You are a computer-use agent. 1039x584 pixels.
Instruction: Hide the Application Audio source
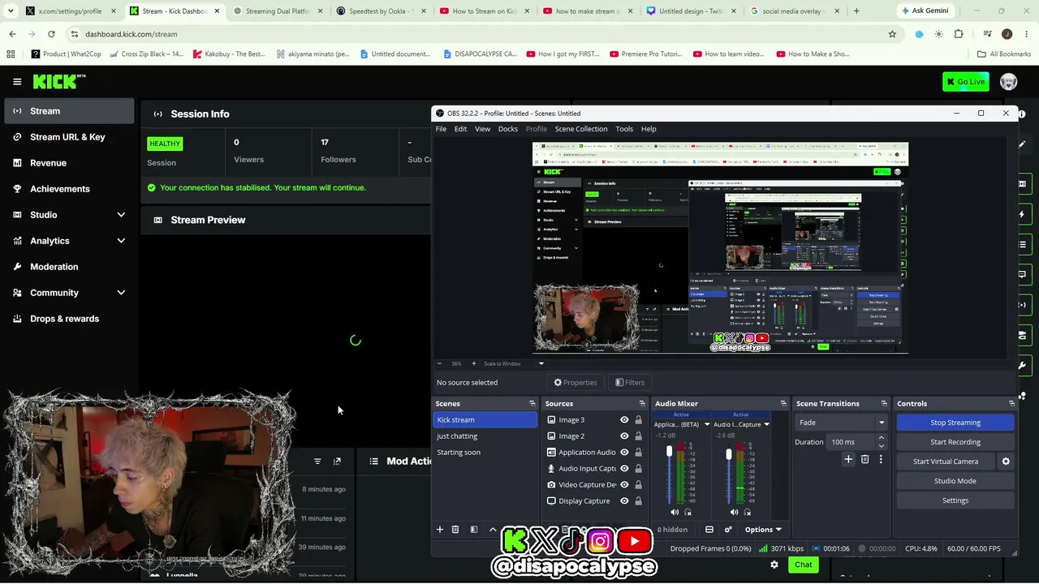tap(624, 453)
